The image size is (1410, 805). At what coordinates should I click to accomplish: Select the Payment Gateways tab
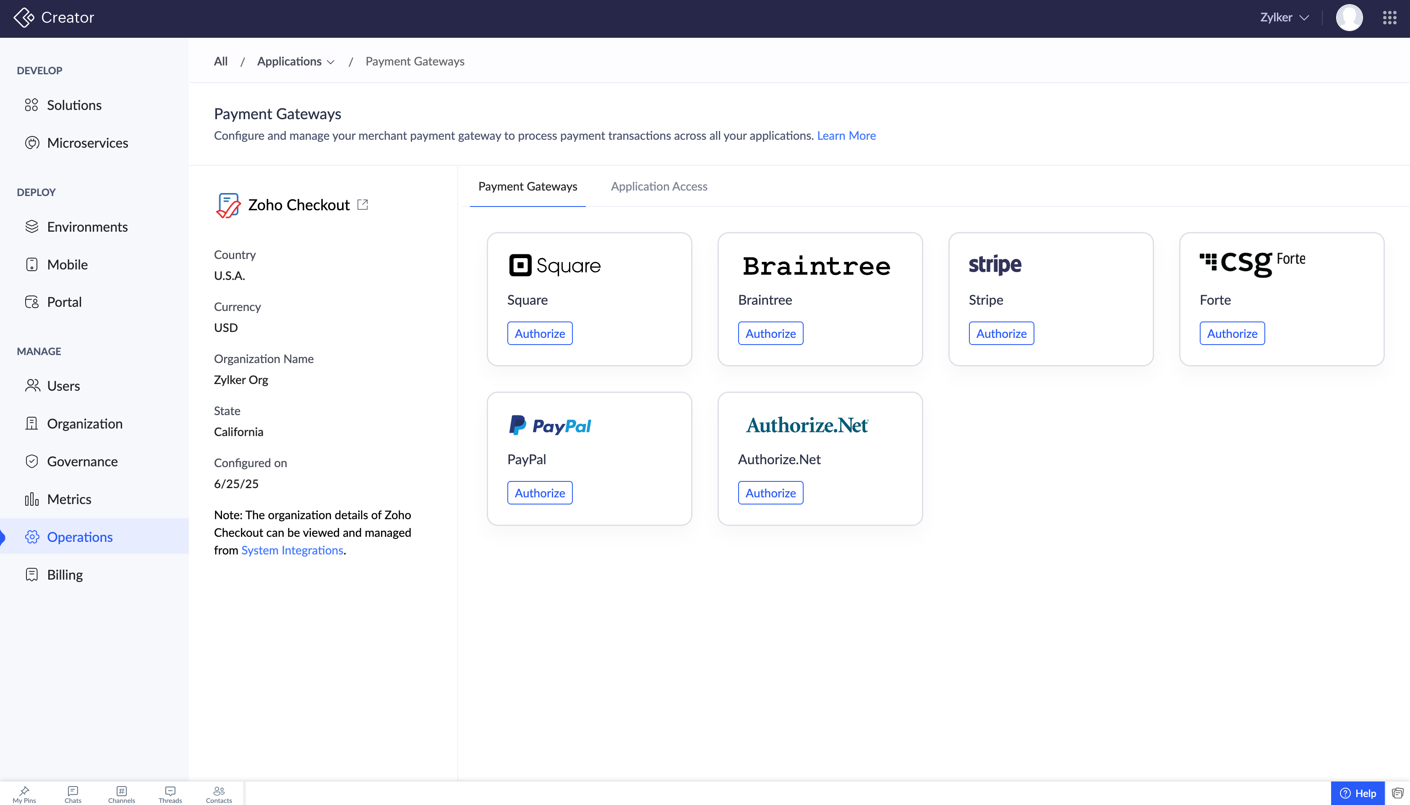pyautogui.click(x=527, y=186)
